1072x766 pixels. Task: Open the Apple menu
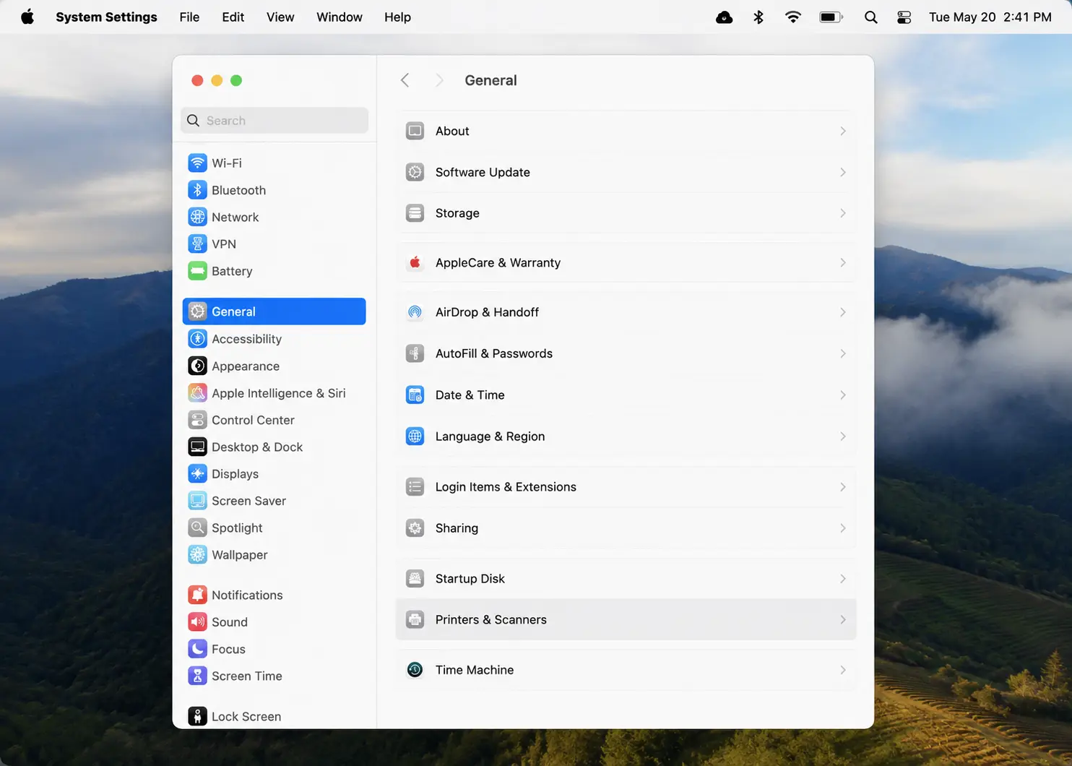pos(27,17)
